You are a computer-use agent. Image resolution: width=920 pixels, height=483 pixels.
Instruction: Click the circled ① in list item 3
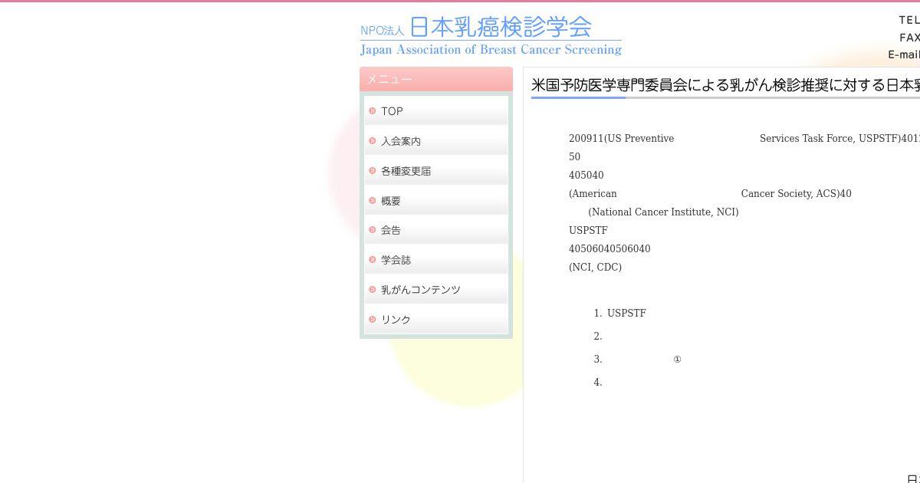[677, 360]
